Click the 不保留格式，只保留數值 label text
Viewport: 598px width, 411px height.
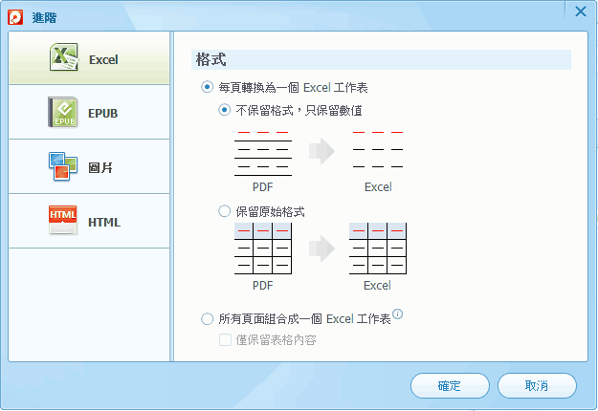click(299, 111)
